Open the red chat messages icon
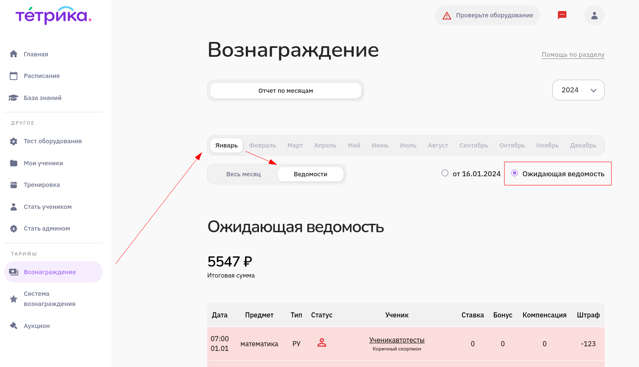639x367 pixels. click(x=562, y=15)
